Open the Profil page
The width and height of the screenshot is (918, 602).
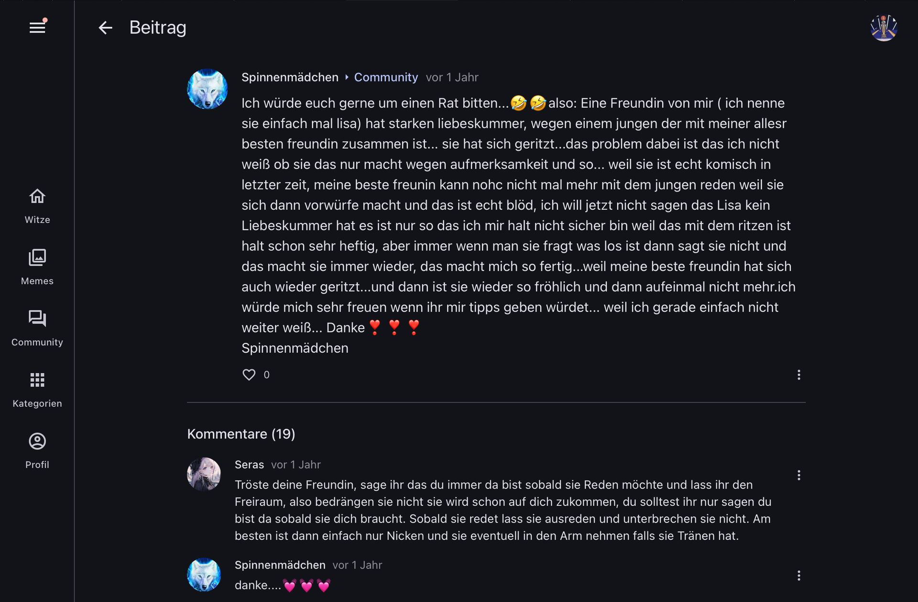(37, 451)
